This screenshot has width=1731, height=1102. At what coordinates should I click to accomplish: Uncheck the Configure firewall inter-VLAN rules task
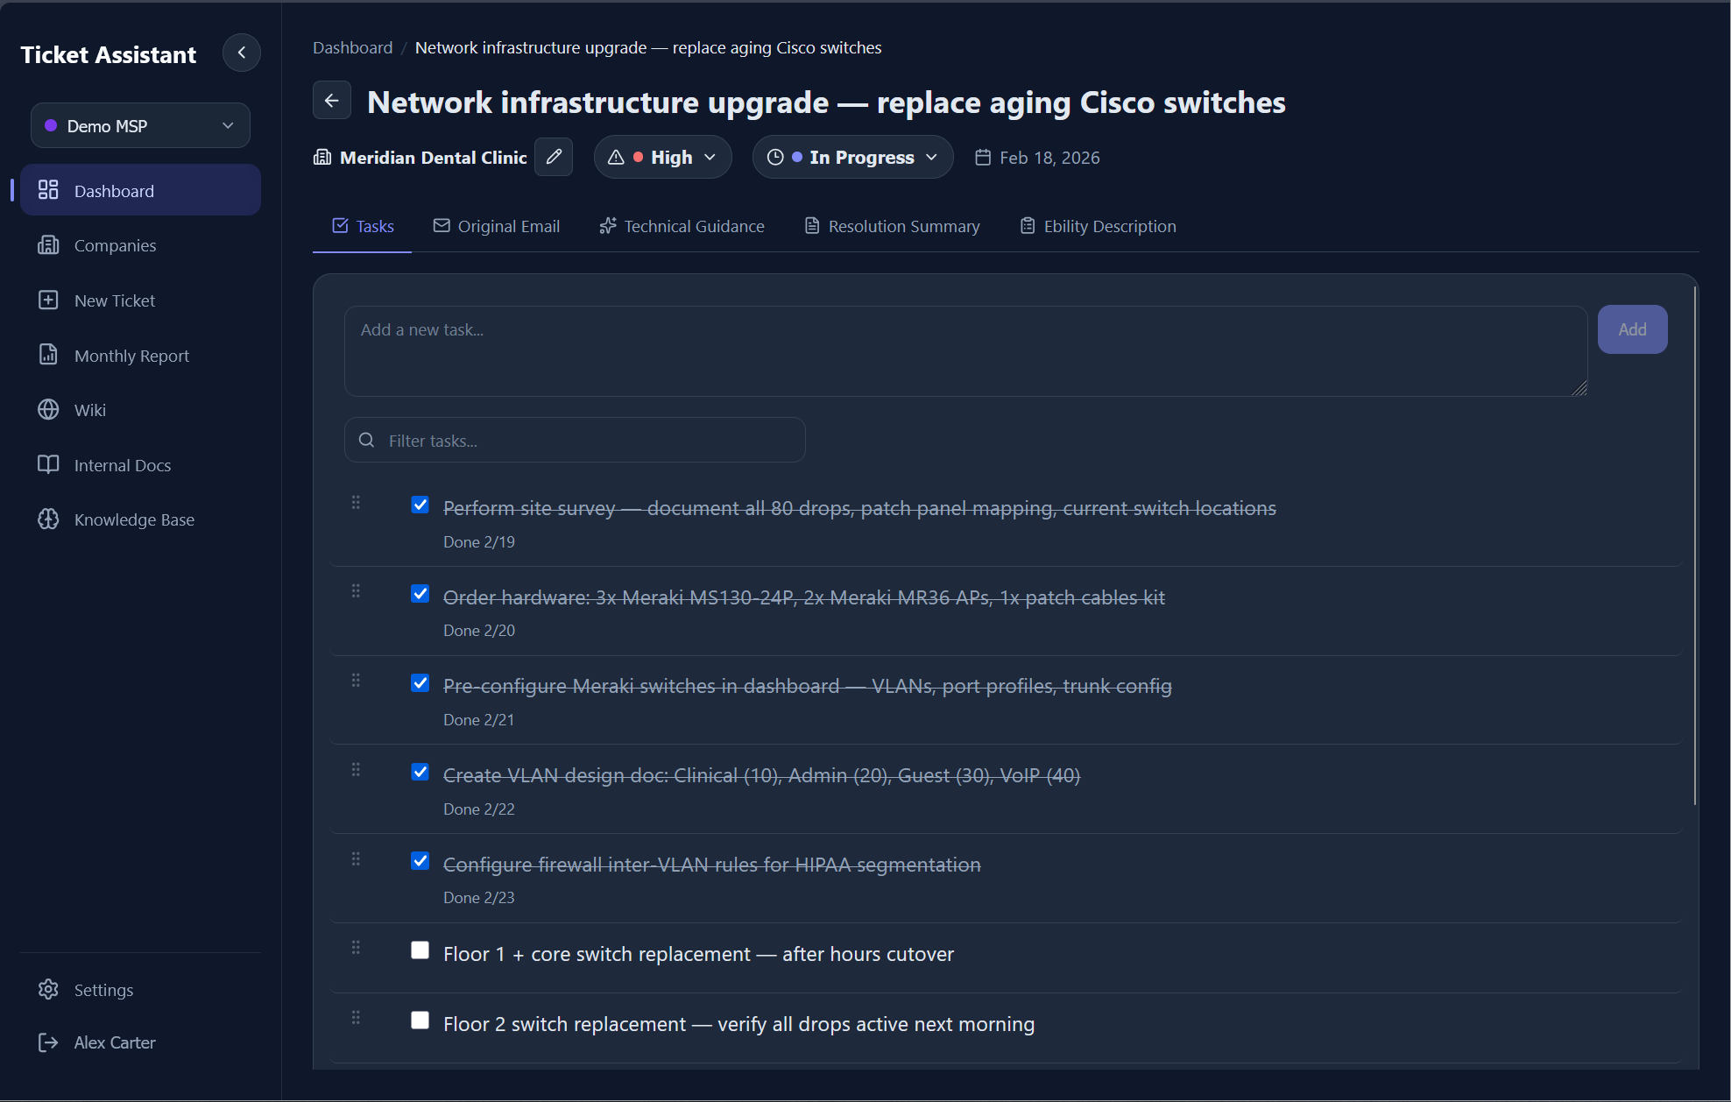point(420,861)
